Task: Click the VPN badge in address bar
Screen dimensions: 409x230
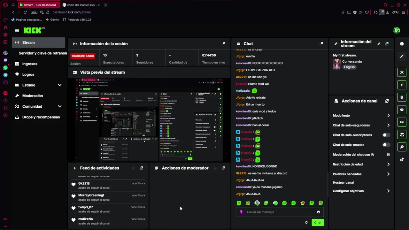Action: click(x=34, y=12)
